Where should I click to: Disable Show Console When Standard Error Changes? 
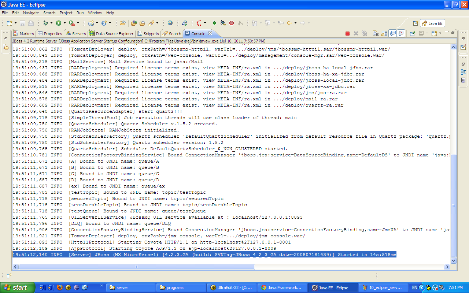click(401, 33)
